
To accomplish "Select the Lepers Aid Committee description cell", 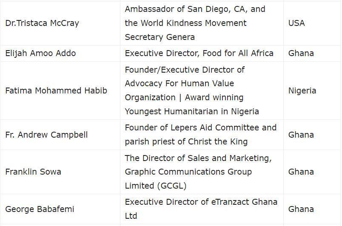I will (202, 135).
